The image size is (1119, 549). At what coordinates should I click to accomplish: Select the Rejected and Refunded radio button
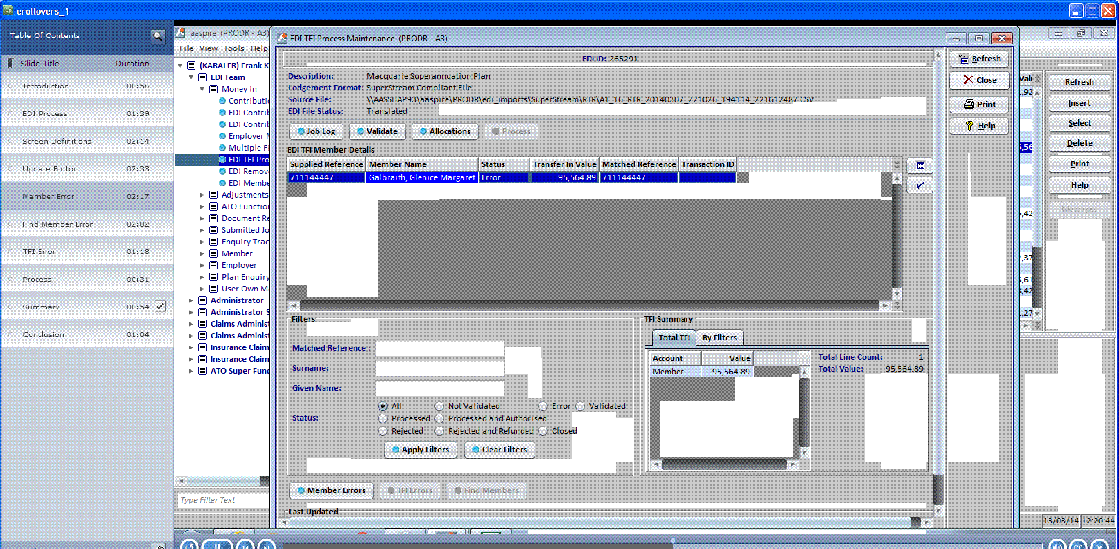coord(439,431)
